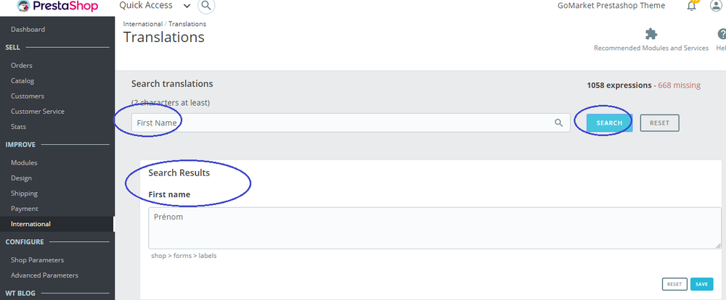Open Orders in the sidebar menu
The width and height of the screenshot is (726, 300).
(22, 65)
